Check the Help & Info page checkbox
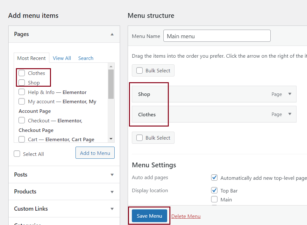The width and height of the screenshot is (307, 225). point(22,92)
